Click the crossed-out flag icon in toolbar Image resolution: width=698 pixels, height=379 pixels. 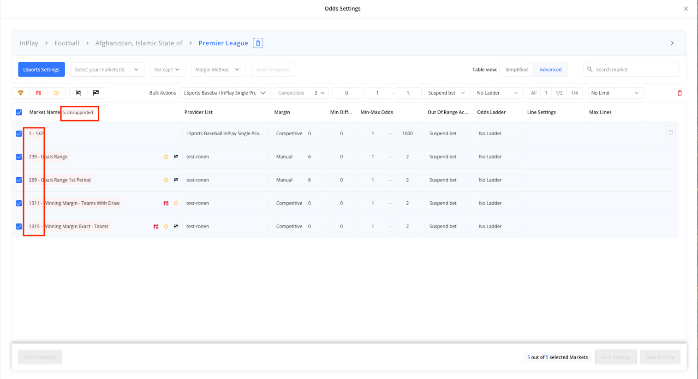[78, 93]
